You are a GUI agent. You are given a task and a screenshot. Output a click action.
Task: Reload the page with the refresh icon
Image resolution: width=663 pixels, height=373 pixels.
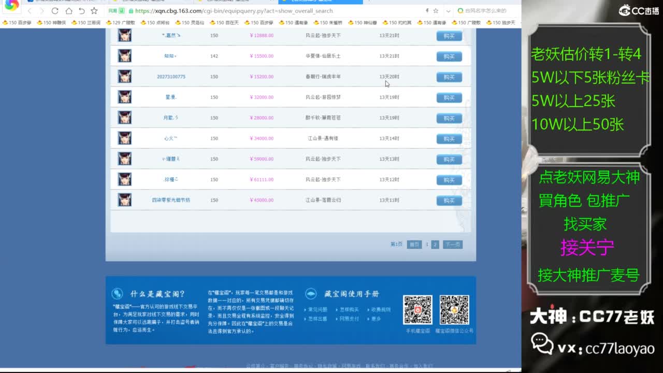[55, 11]
